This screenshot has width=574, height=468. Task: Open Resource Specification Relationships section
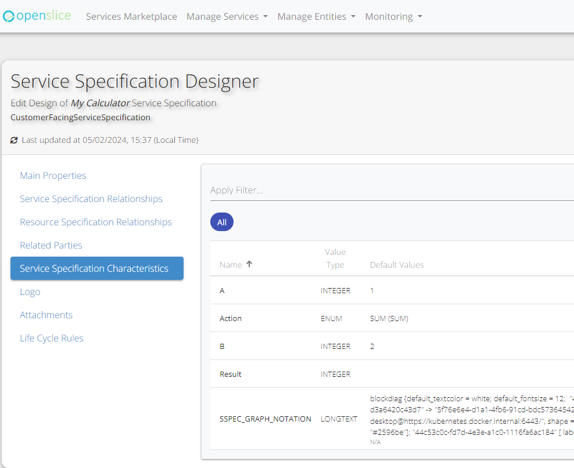96,222
